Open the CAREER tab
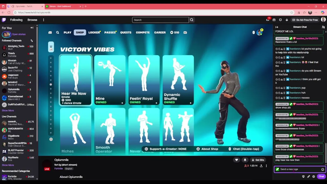The image size is (327, 184). [x=160, y=32]
